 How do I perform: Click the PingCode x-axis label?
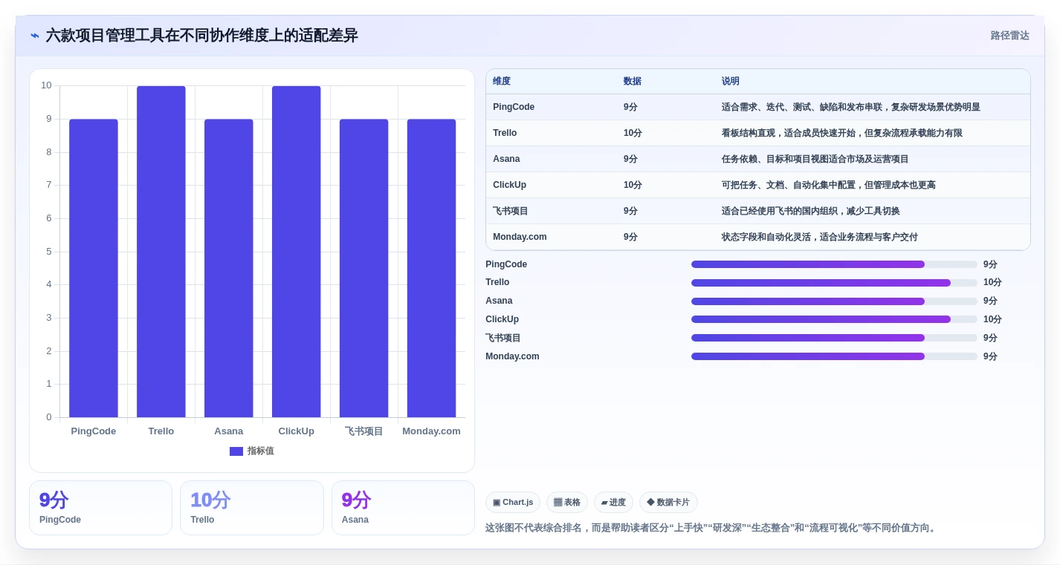tap(94, 431)
